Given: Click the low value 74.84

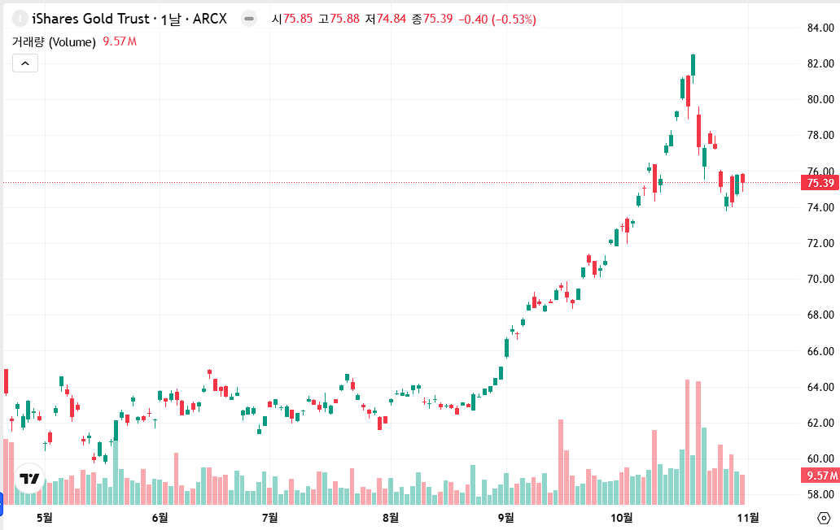Looking at the screenshot, I should pyautogui.click(x=392, y=20).
